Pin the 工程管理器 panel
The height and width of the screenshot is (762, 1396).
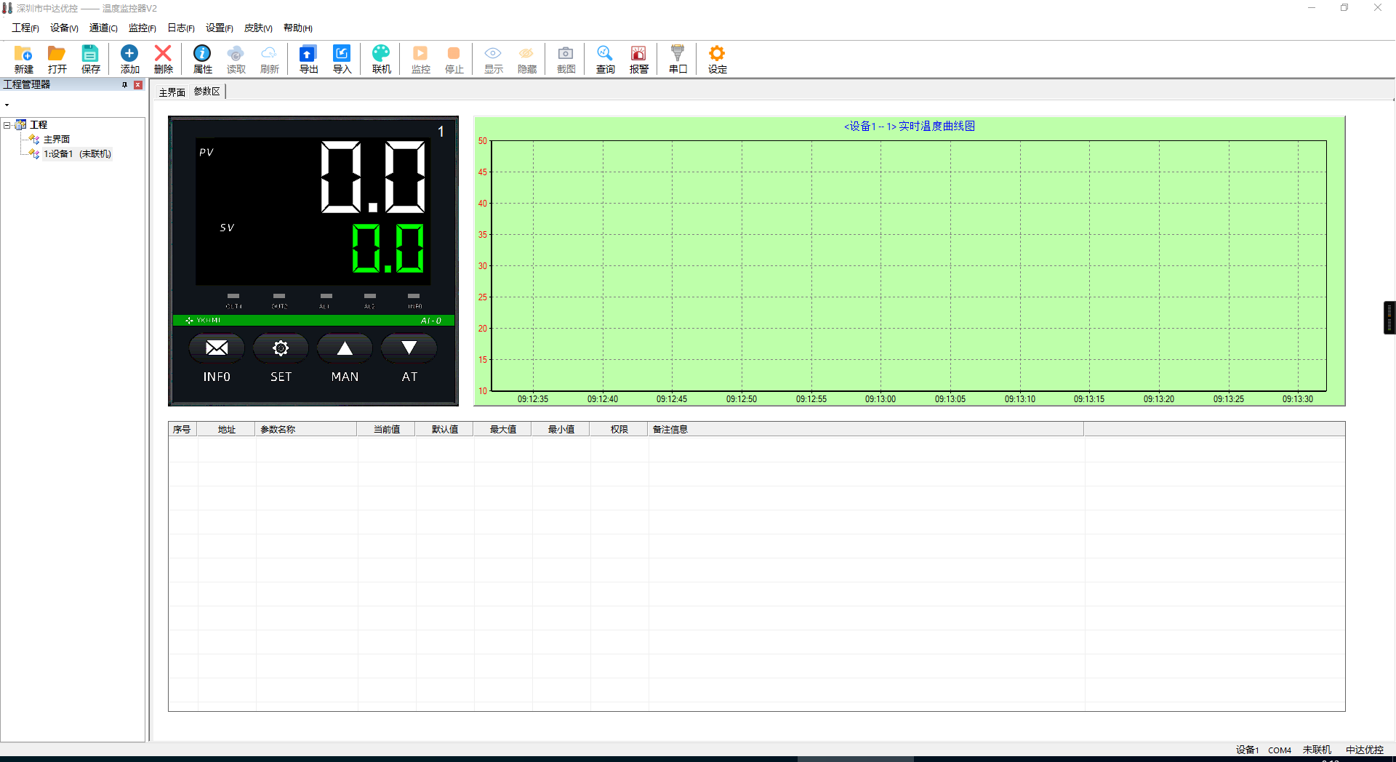tap(124, 85)
